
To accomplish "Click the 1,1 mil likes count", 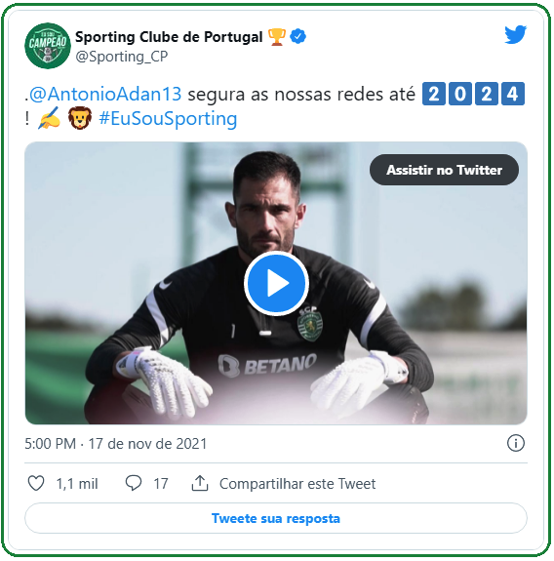I will coord(77,484).
